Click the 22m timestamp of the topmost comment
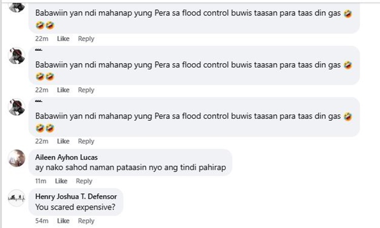Screen dimensions: 380x228 [42, 39]
